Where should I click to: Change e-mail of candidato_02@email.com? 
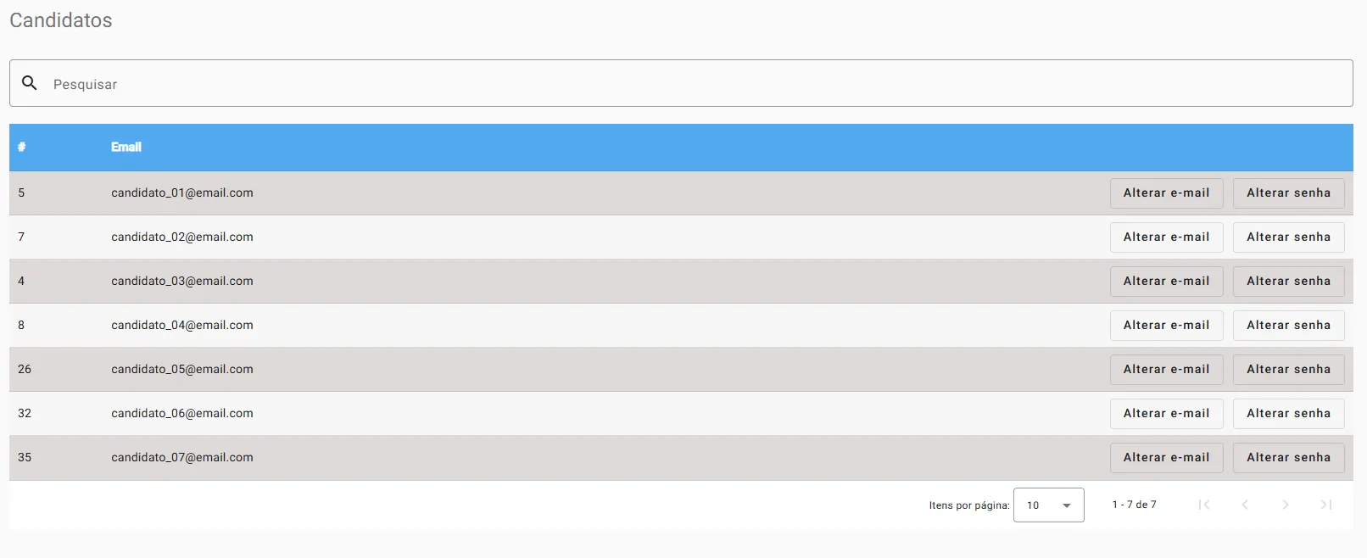click(1166, 237)
